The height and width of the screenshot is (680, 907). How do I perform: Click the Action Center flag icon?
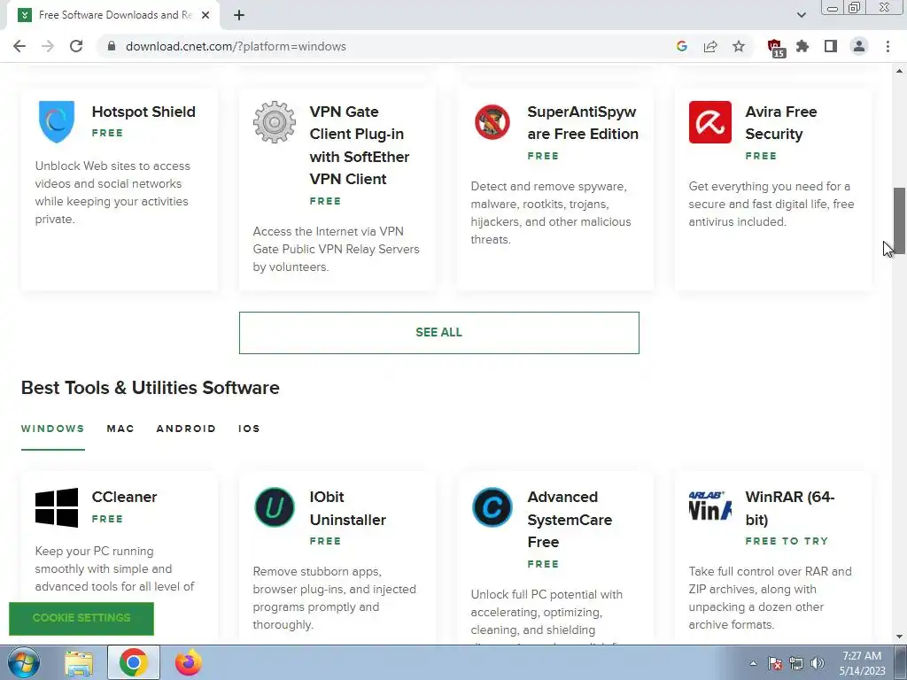tap(775, 663)
